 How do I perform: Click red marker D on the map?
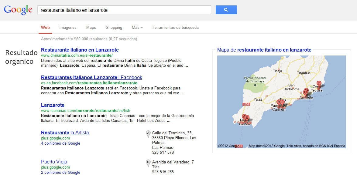pos(319,84)
